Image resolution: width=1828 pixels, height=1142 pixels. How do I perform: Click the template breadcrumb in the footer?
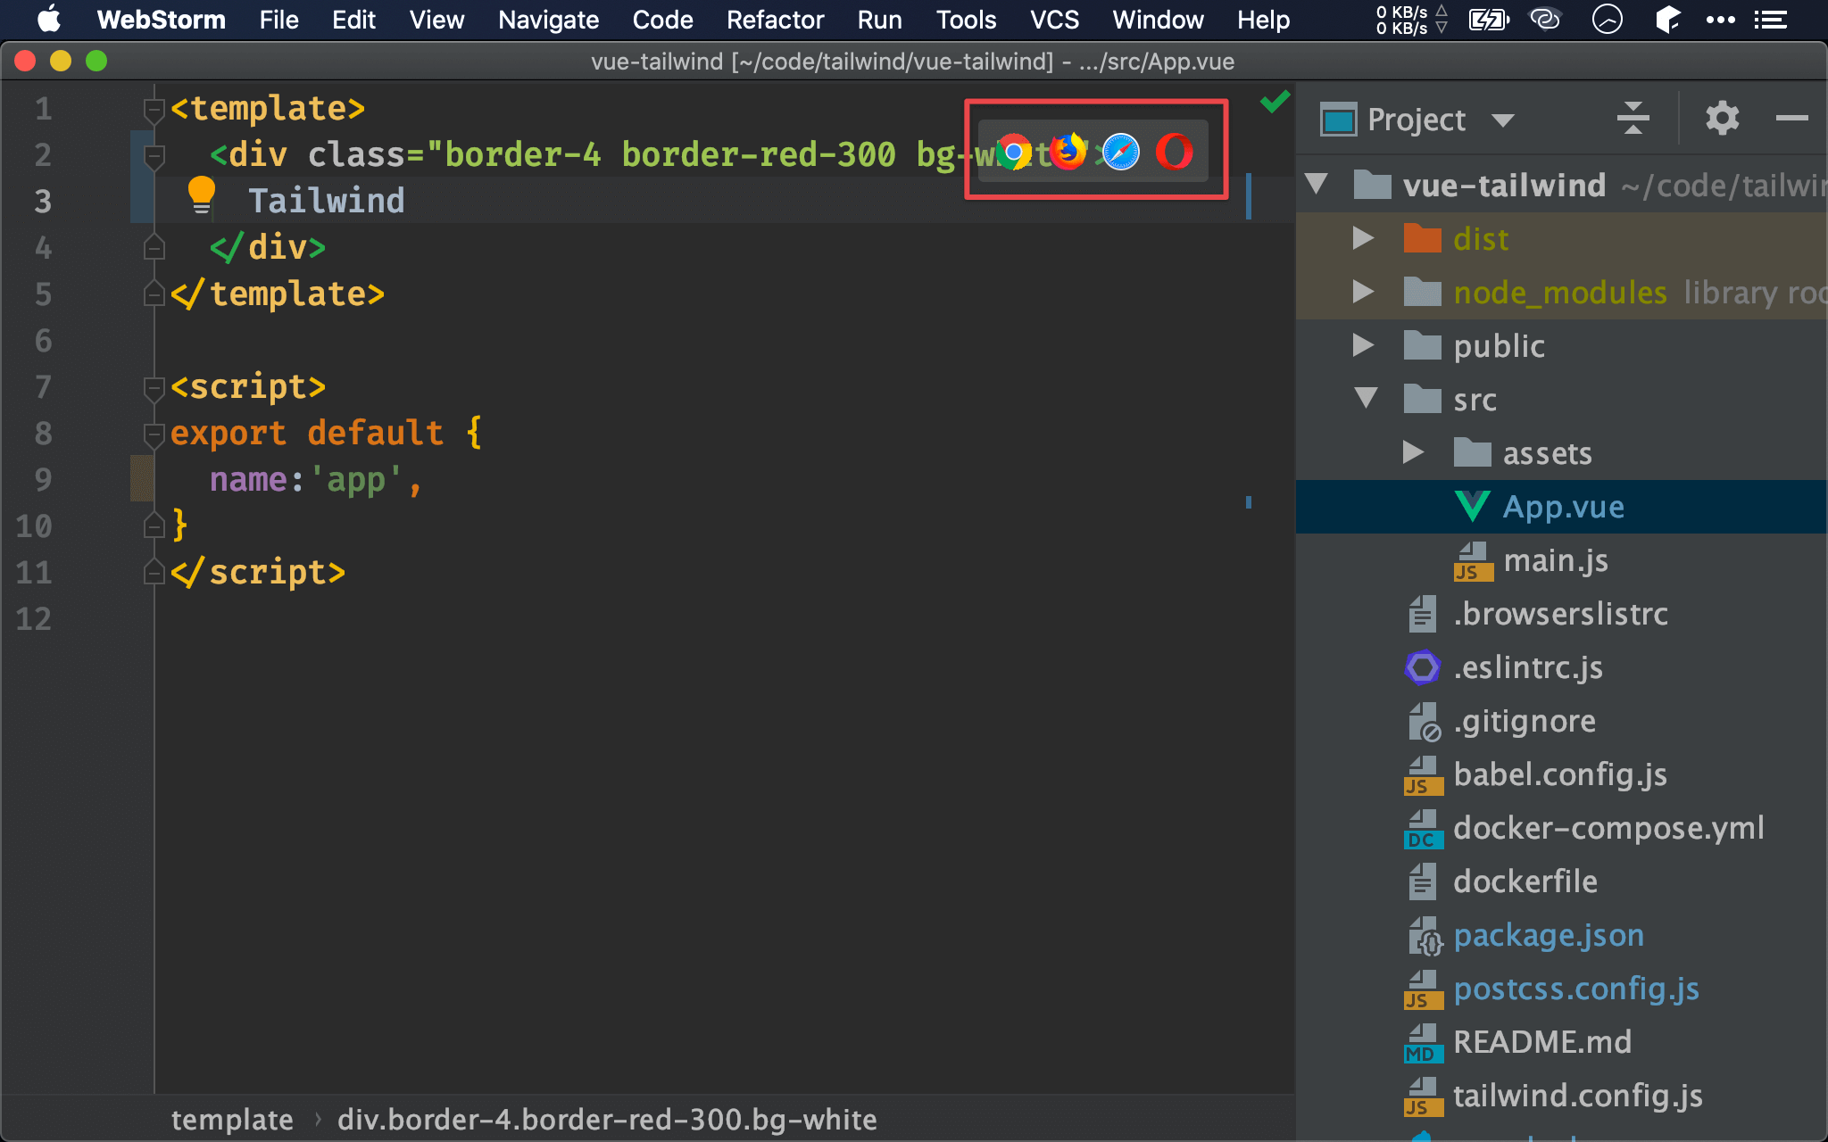(232, 1120)
